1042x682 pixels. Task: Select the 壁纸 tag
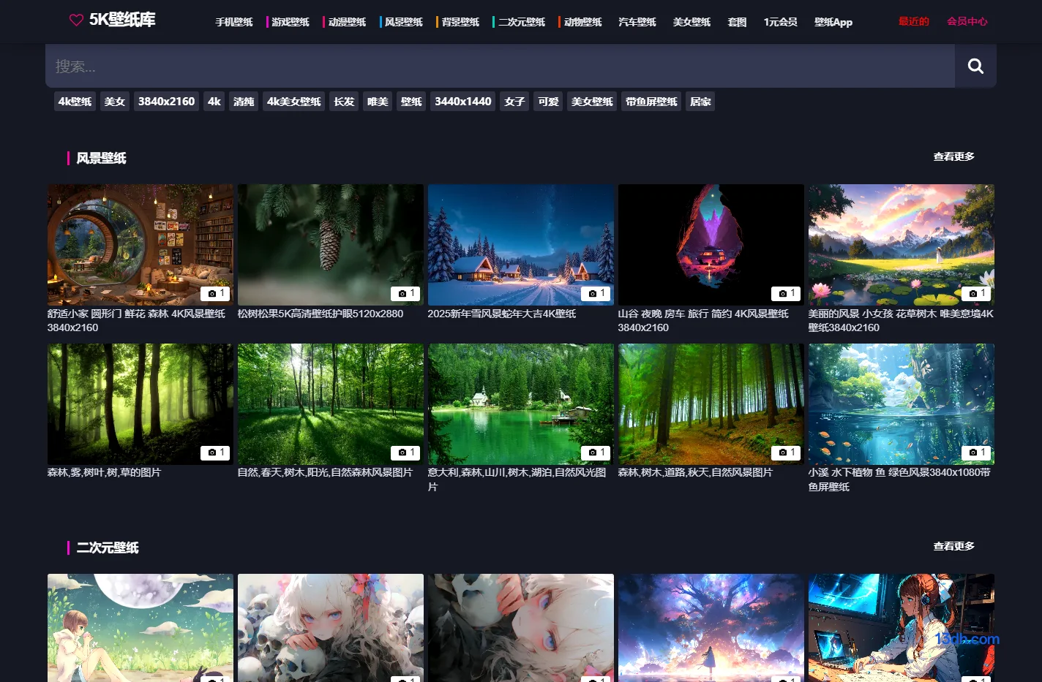pos(411,102)
